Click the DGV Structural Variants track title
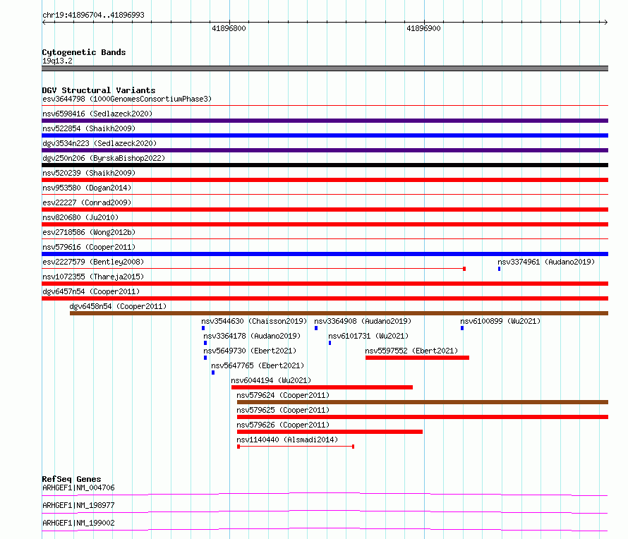Image resolution: width=628 pixels, height=539 pixels. pyautogui.click(x=99, y=90)
